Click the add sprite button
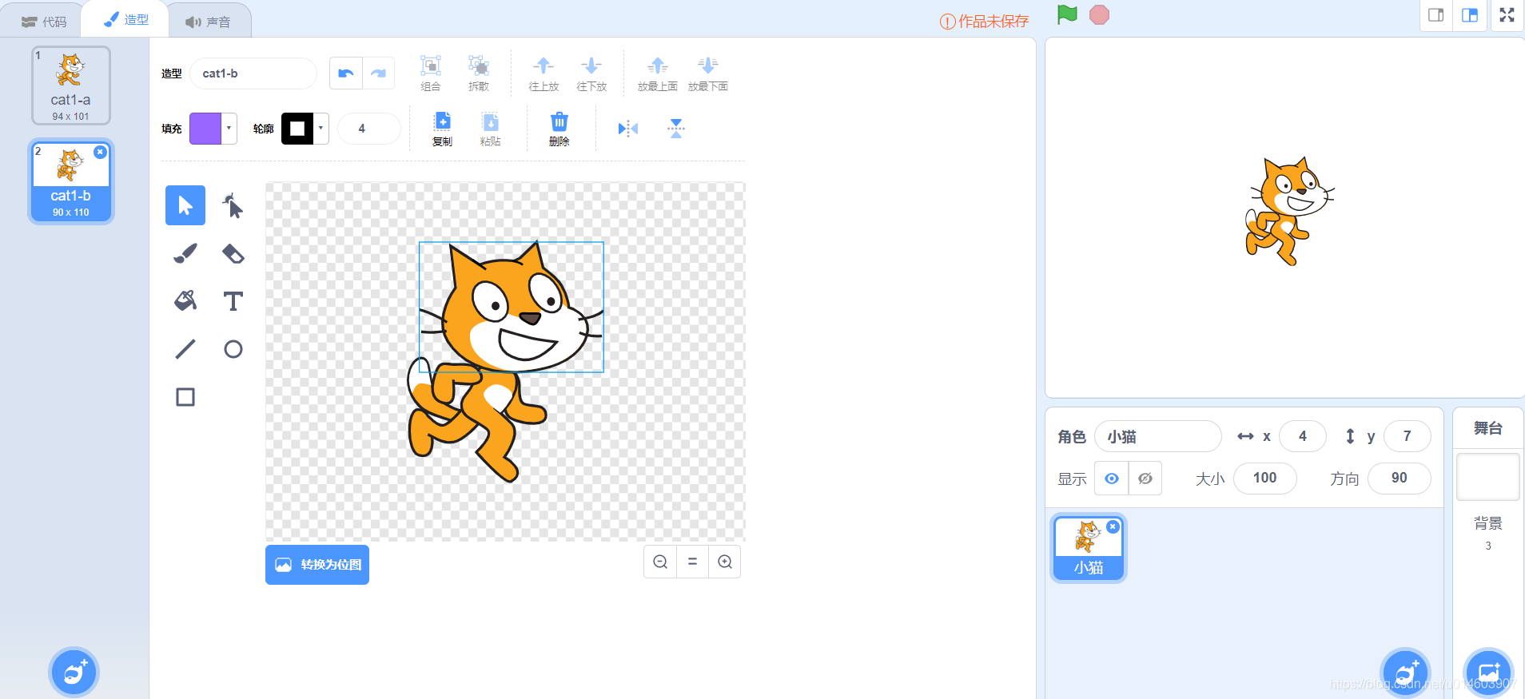 click(1405, 673)
